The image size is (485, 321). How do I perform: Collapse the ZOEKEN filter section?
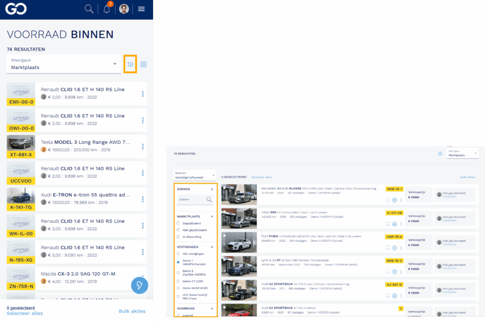pyautogui.click(x=212, y=189)
